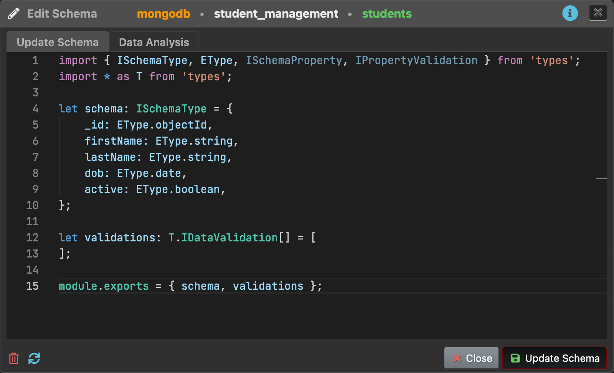The width and height of the screenshot is (614, 373).
Task: Click line number 1 in gutter
Action: pos(35,60)
